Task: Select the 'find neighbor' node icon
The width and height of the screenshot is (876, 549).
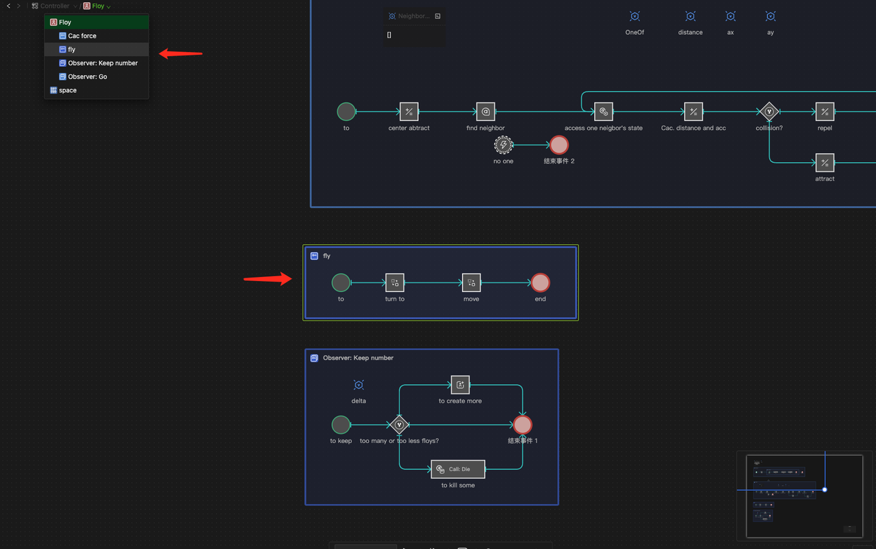Action: pos(485,111)
